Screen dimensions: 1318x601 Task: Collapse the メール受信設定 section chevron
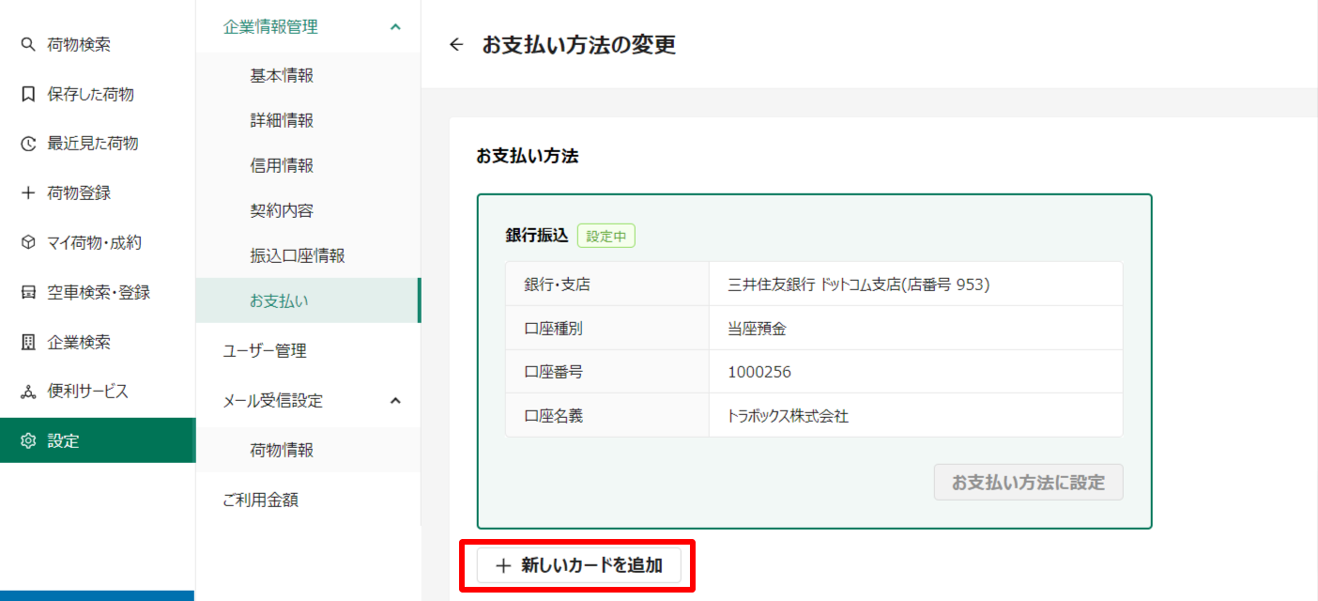click(x=395, y=401)
